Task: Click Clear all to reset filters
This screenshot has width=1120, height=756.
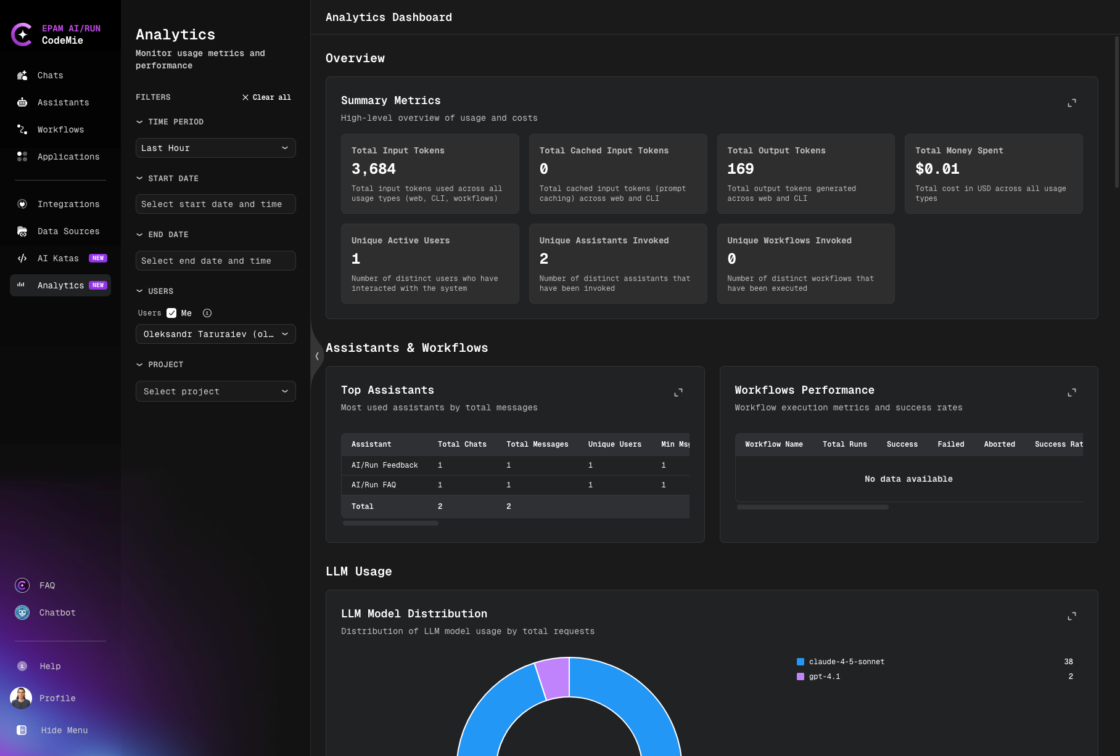Action: (266, 97)
